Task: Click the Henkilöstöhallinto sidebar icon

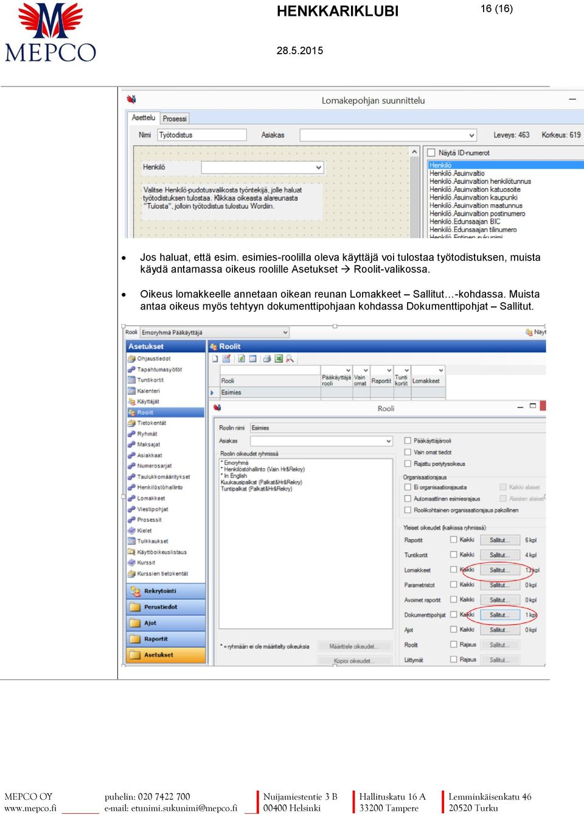Action: pyautogui.click(x=131, y=487)
